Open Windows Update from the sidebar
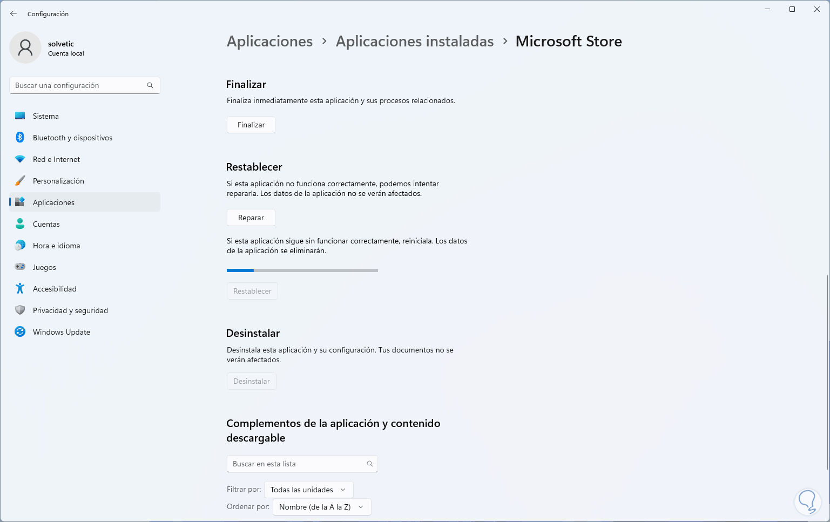Screen dimensions: 830x522 pyautogui.click(x=61, y=331)
